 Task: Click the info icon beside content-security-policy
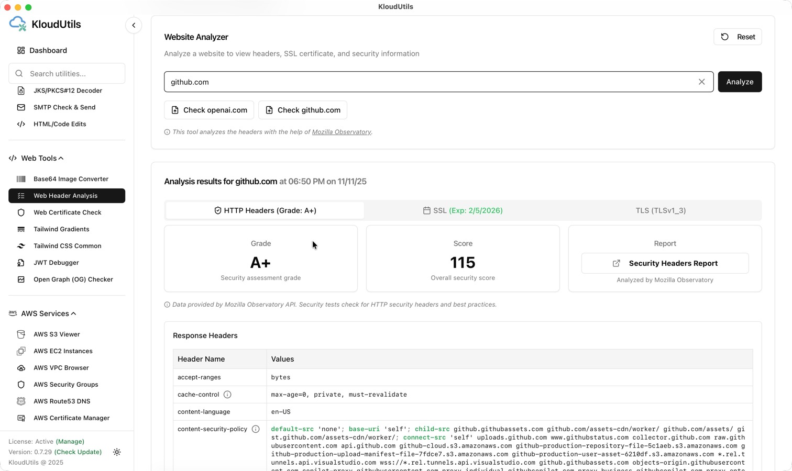click(x=256, y=429)
